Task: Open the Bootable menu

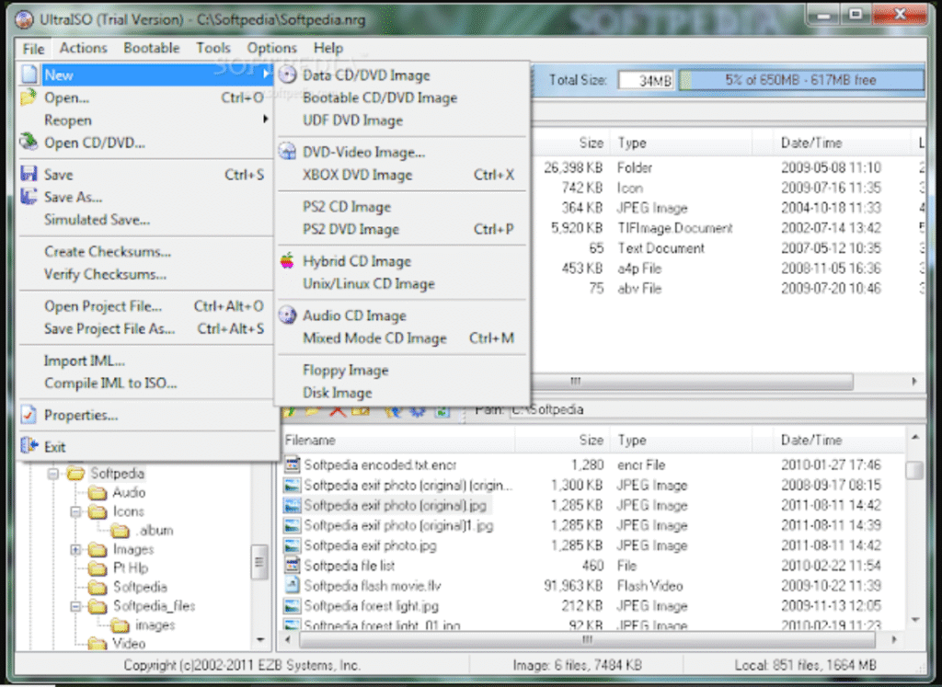Action: pyautogui.click(x=151, y=48)
